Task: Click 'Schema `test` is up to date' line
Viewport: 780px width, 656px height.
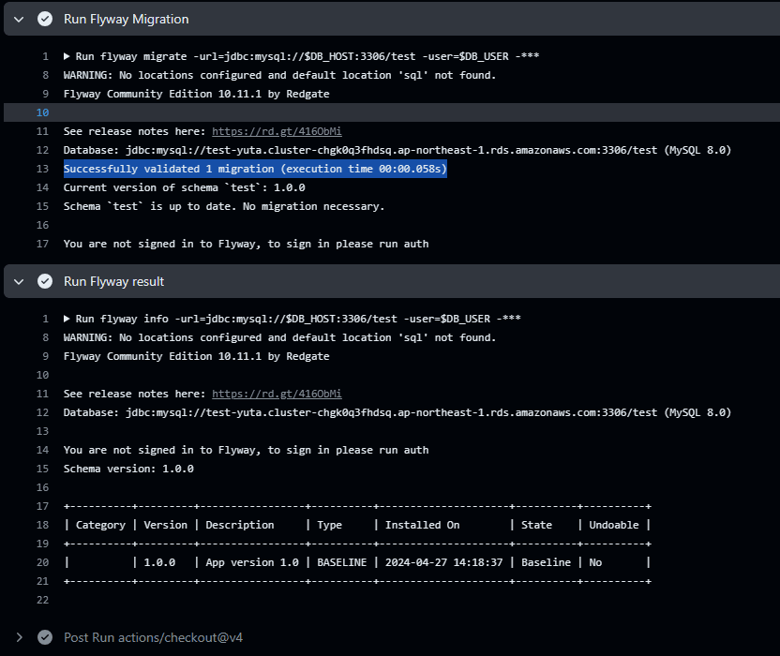Action: (224, 206)
